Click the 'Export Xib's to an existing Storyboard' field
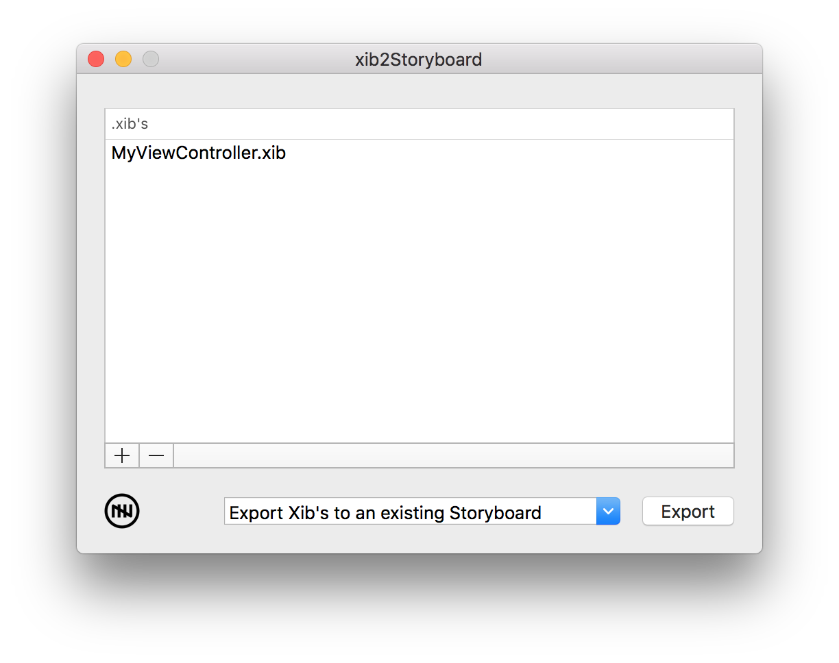This screenshot has width=839, height=663. (x=411, y=512)
